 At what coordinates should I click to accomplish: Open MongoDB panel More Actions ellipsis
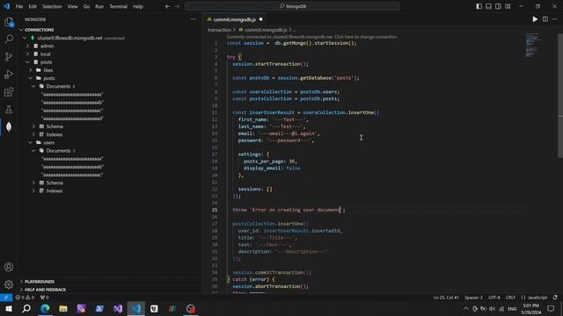click(194, 19)
